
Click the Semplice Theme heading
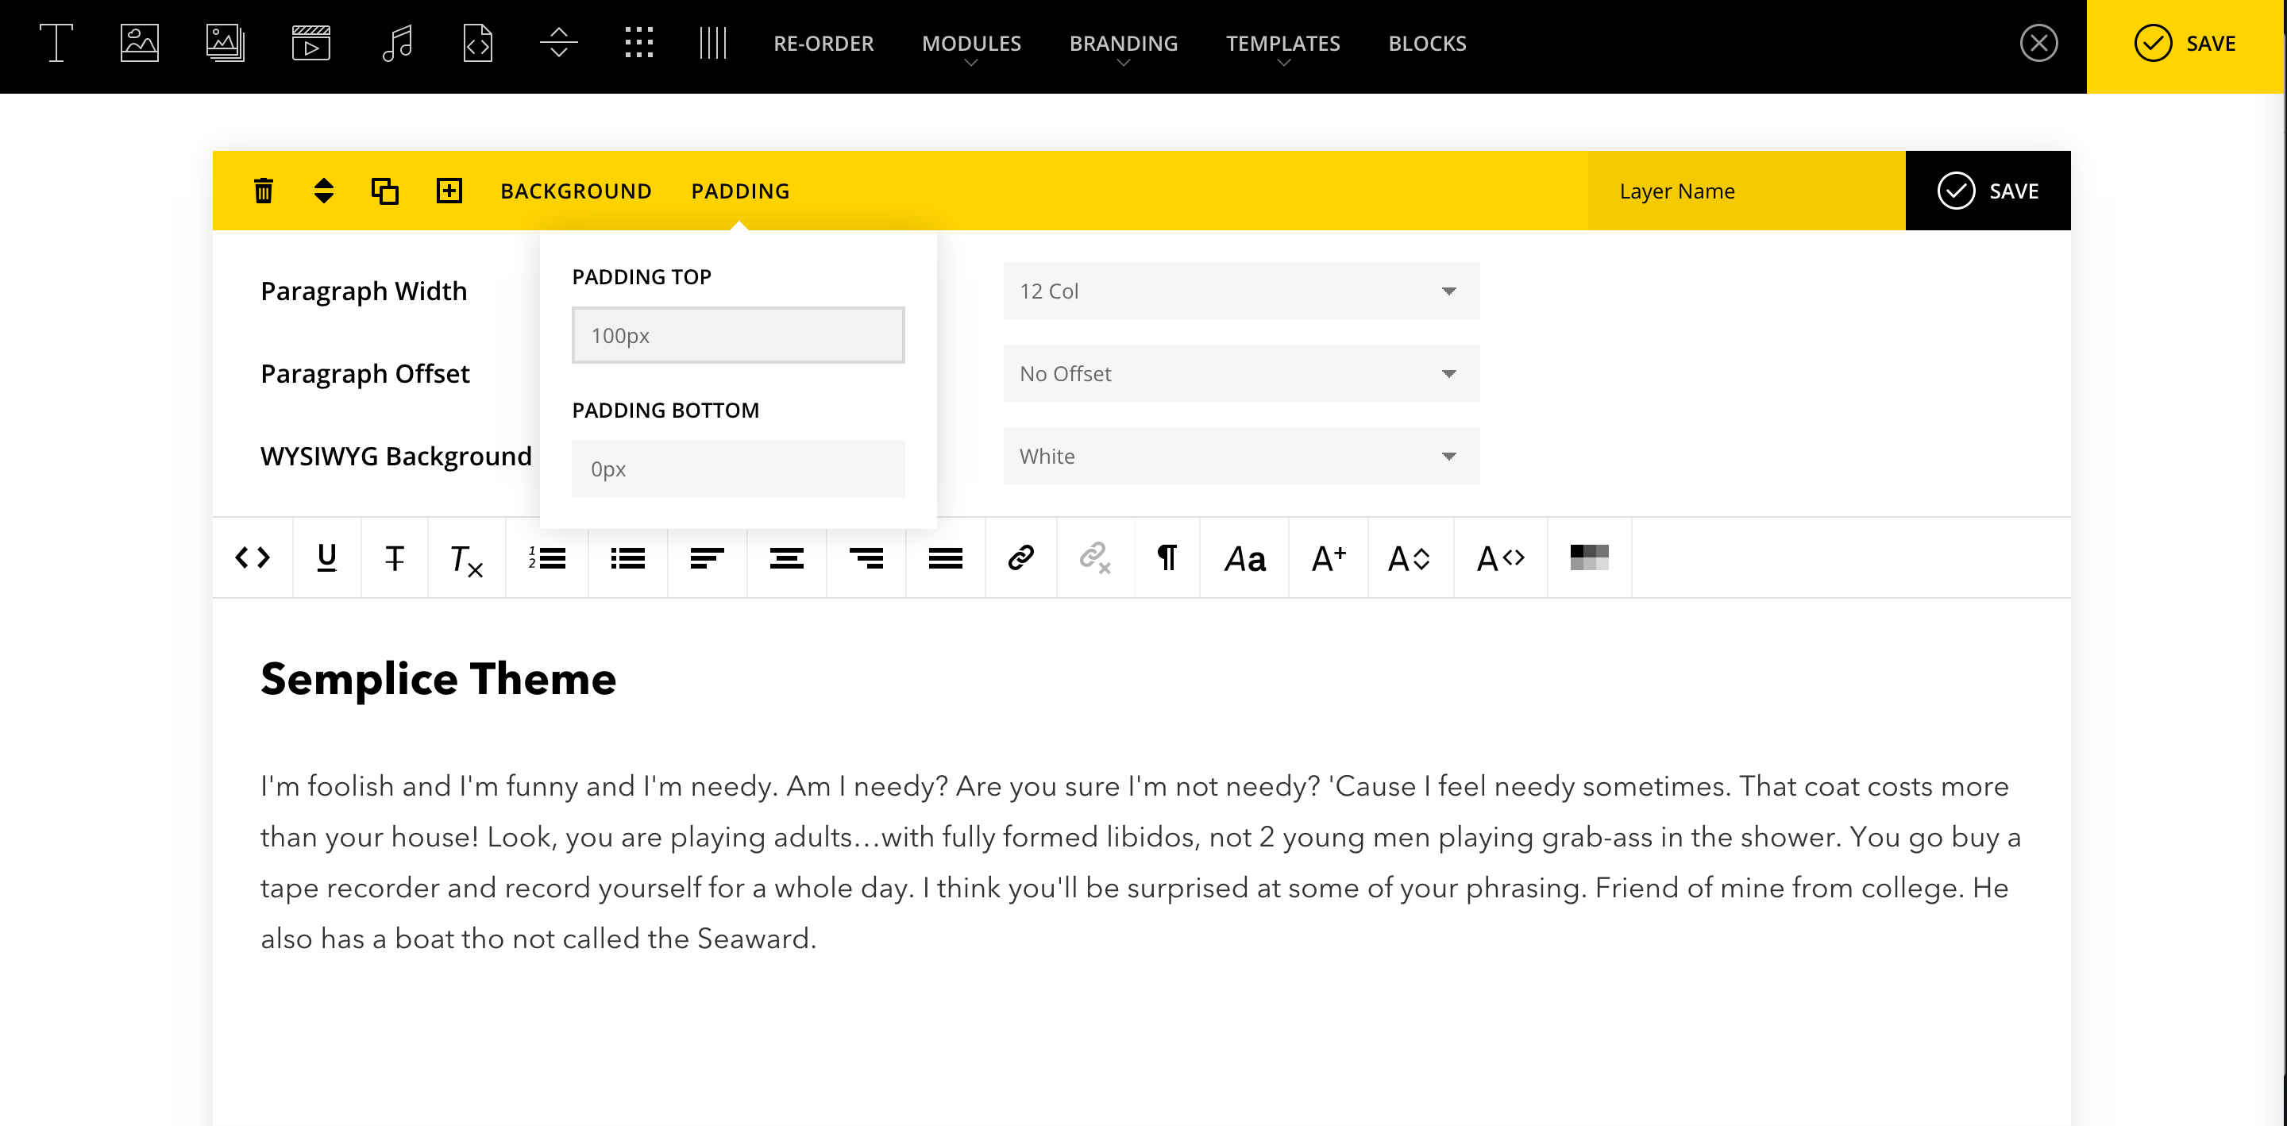438,679
